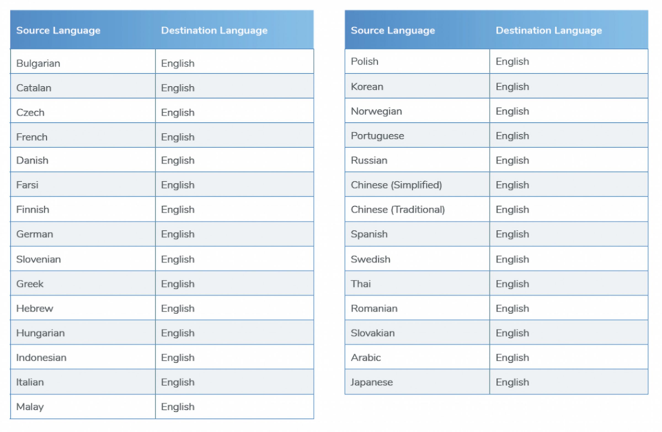Screen dimensions: 662x432
Task: Click English cell in the Arabic row
Action: [x=569, y=357]
